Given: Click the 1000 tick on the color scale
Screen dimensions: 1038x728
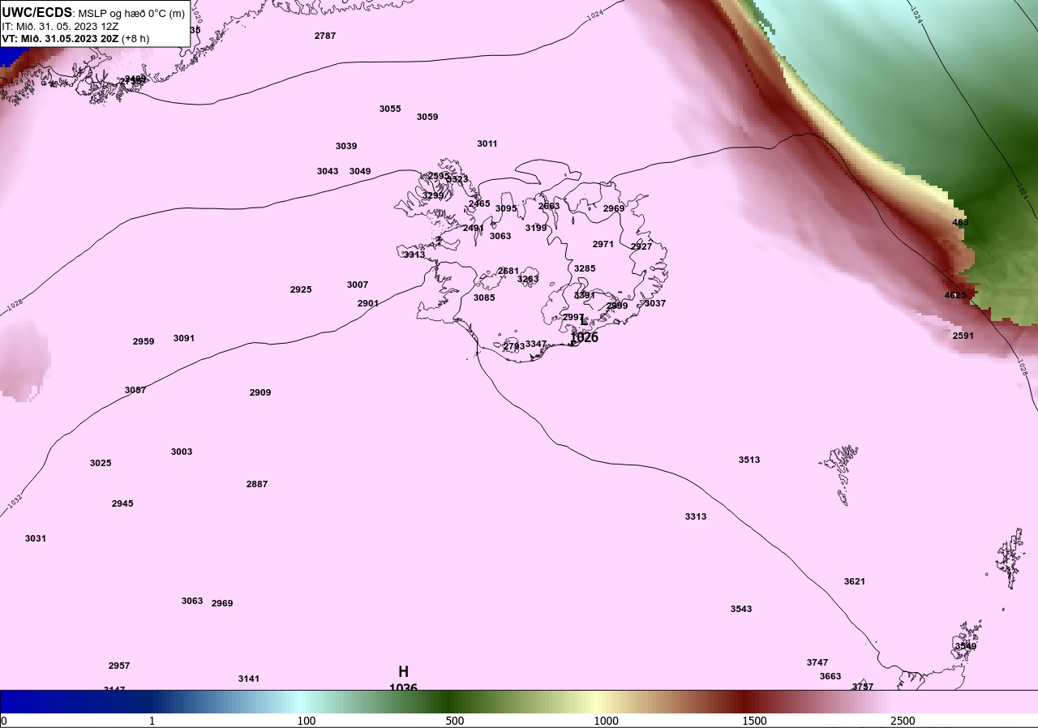Looking at the screenshot, I should (x=606, y=721).
